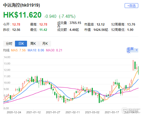Click the 13.00 y-axis label

click(7, 64)
